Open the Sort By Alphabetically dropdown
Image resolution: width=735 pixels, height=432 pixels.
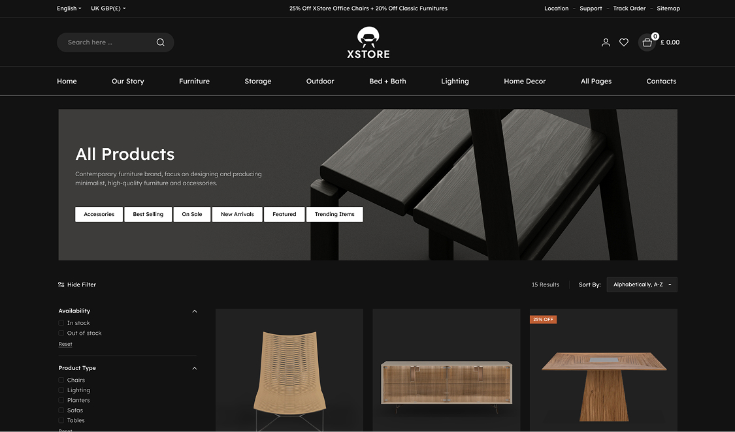[642, 285]
